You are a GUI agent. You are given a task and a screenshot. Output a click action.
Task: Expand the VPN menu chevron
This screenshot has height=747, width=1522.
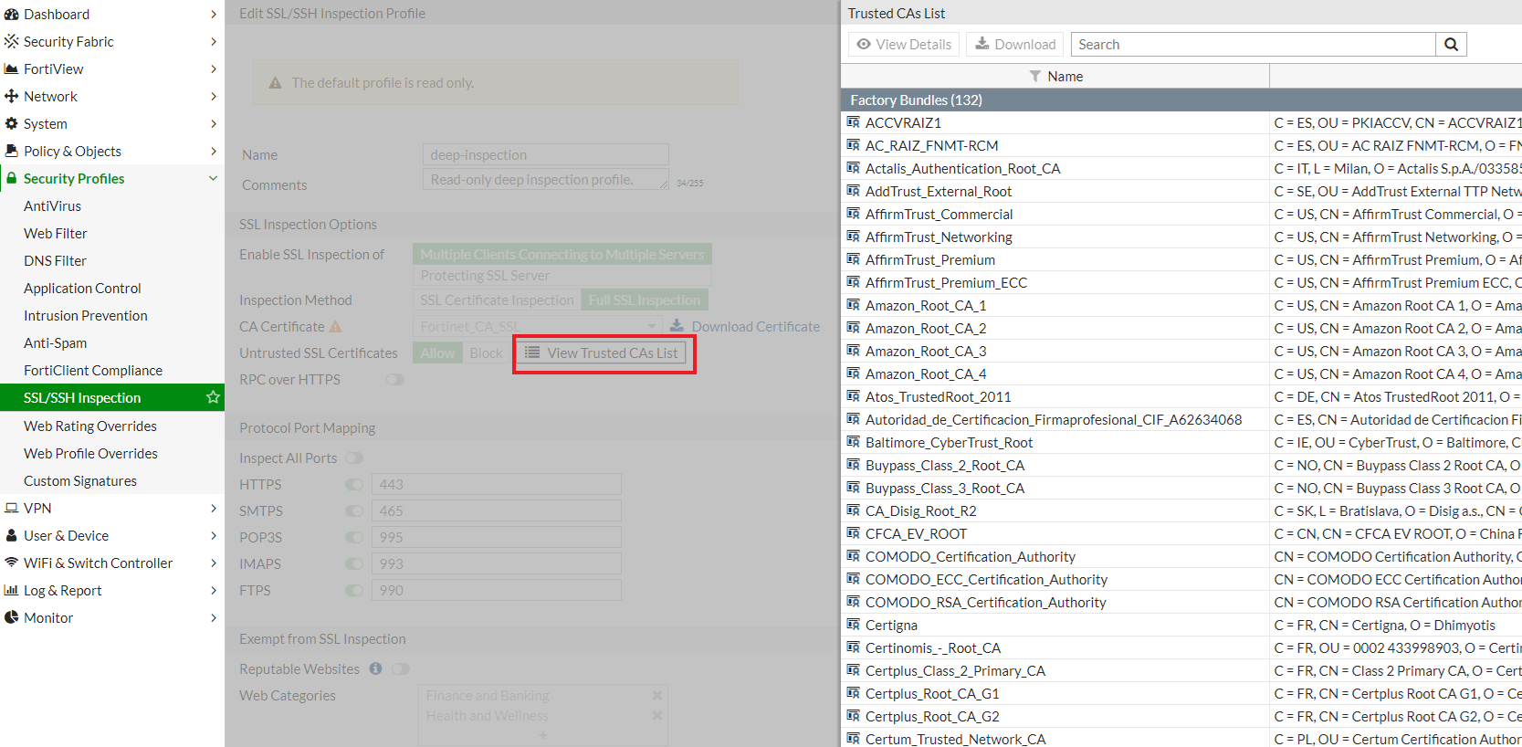pyautogui.click(x=214, y=509)
